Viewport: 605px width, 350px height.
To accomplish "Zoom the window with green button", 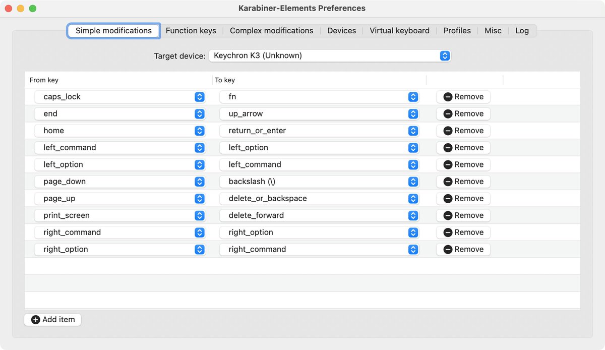I will click(x=33, y=9).
